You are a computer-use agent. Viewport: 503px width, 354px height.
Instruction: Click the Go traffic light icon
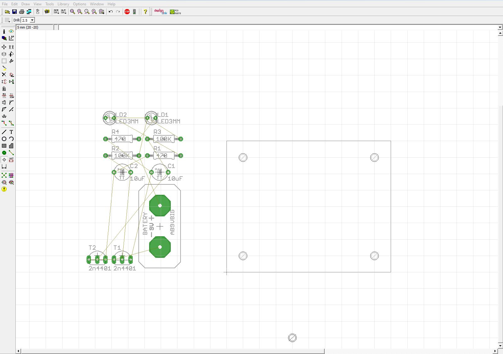coord(135,12)
